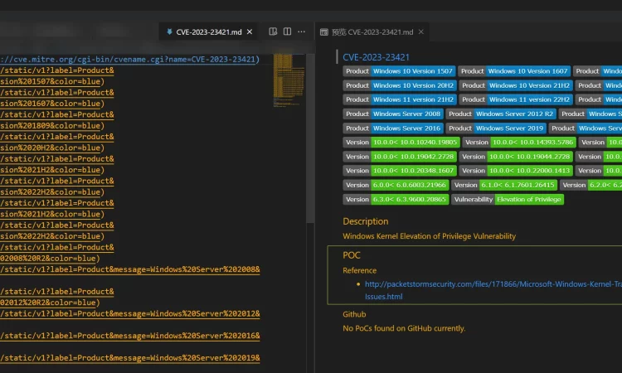
Task: Click the No PoCs found on GitHub text
Action: click(x=404, y=328)
